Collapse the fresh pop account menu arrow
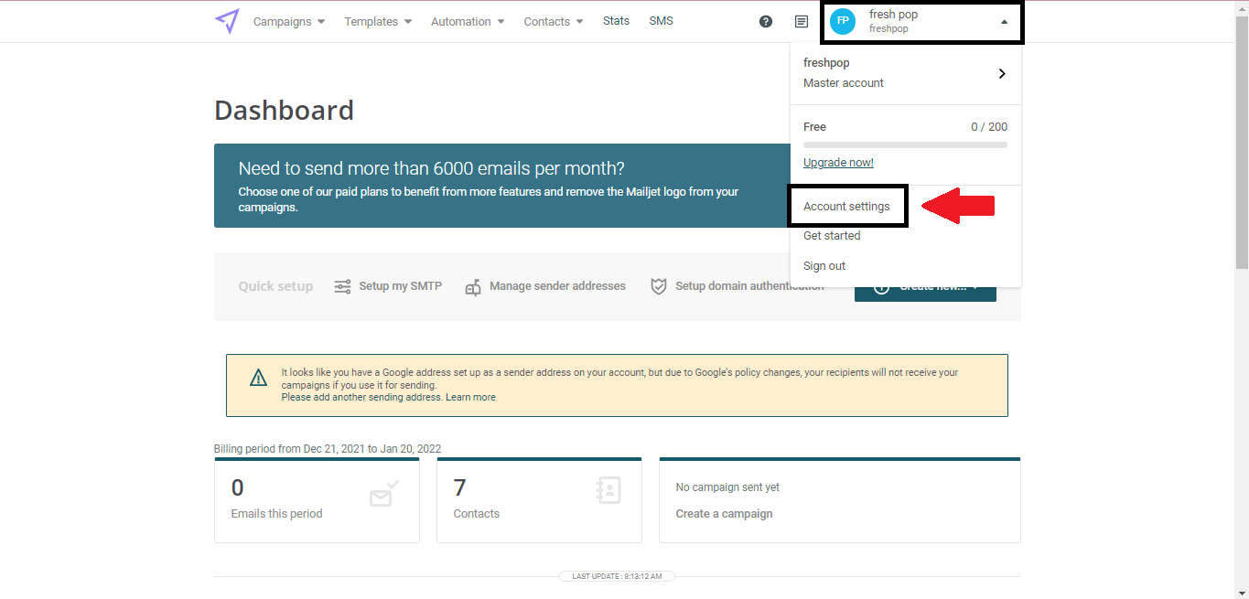The image size is (1249, 599). click(x=1004, y=21)
